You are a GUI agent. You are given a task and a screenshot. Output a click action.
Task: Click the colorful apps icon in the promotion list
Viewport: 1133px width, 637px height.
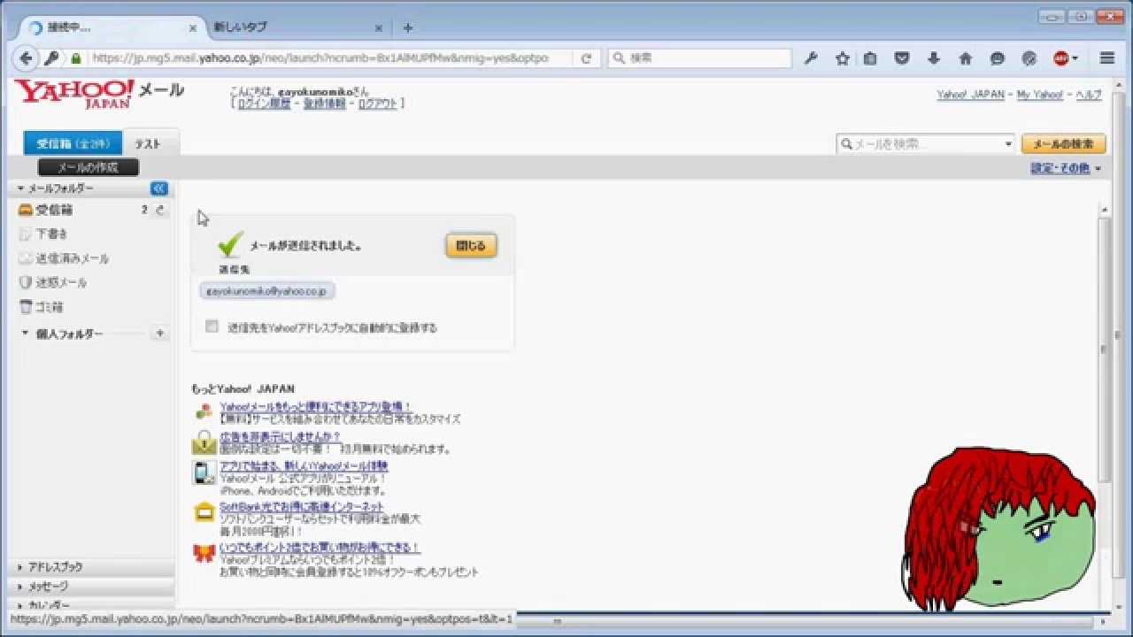coord(204,411)
